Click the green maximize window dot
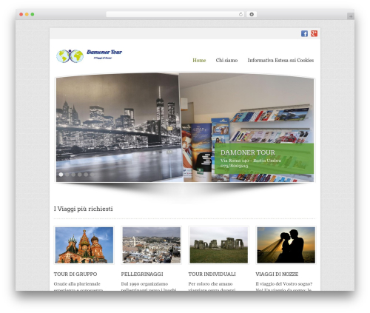 33,14
